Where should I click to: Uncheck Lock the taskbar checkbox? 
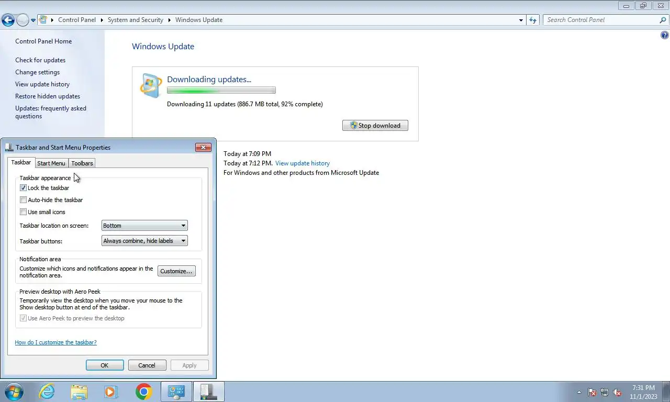23,188
